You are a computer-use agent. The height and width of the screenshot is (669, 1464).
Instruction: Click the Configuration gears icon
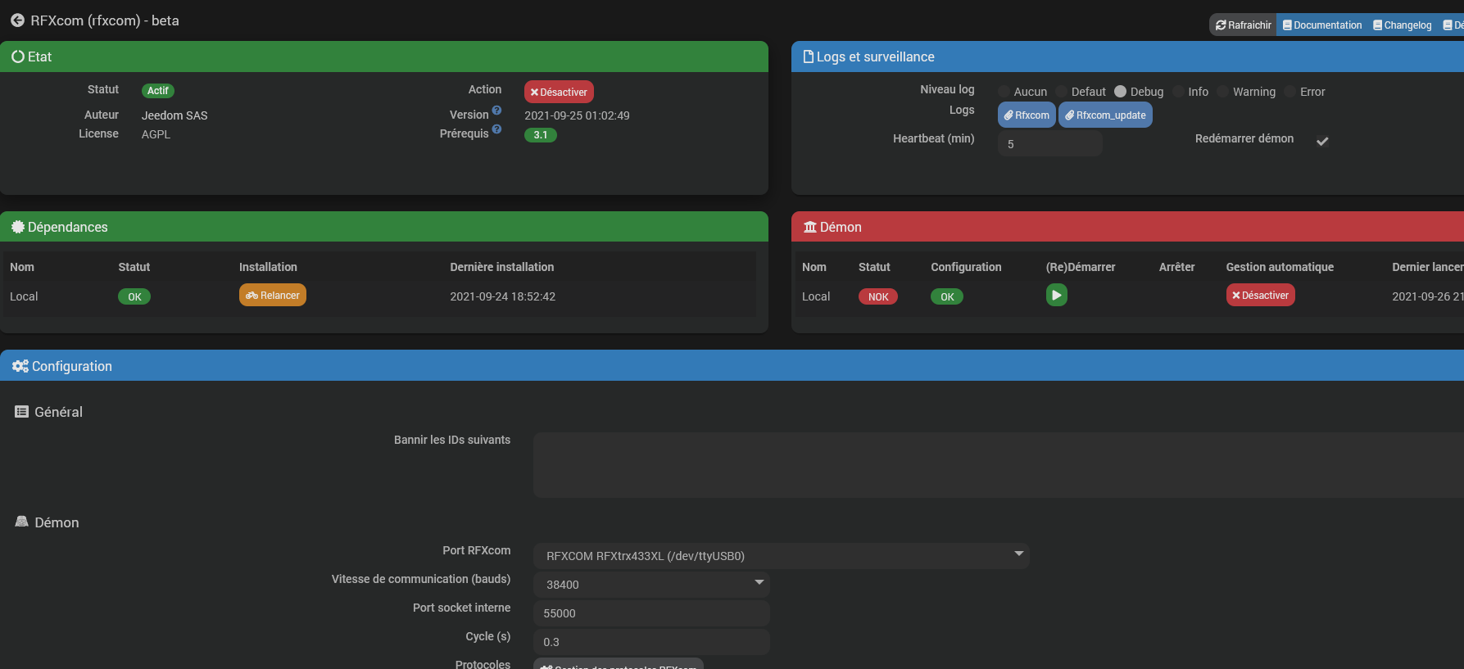(x=20, y=366)
